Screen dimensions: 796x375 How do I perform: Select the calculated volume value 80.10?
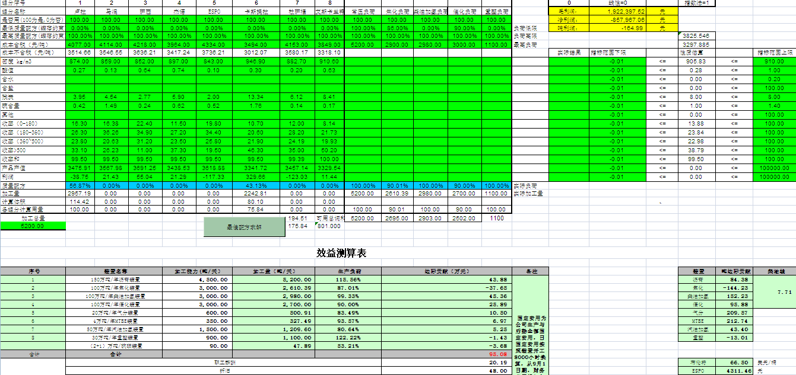(255, 201)
